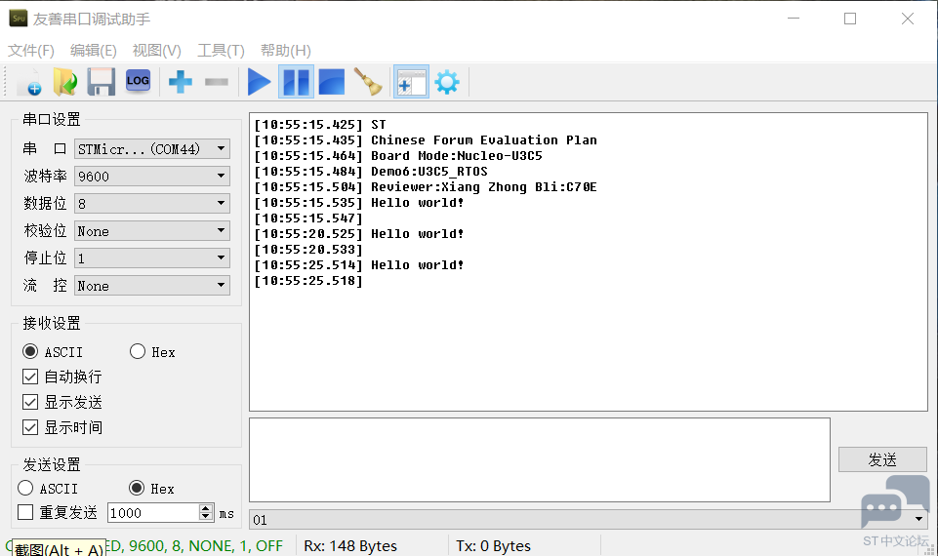Click the Tx: 0 Bytes status entry

coord(494,546)
